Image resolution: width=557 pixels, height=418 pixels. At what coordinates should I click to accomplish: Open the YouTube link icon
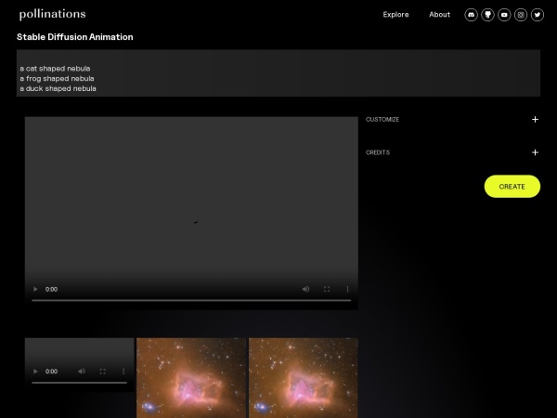[504, 15]
